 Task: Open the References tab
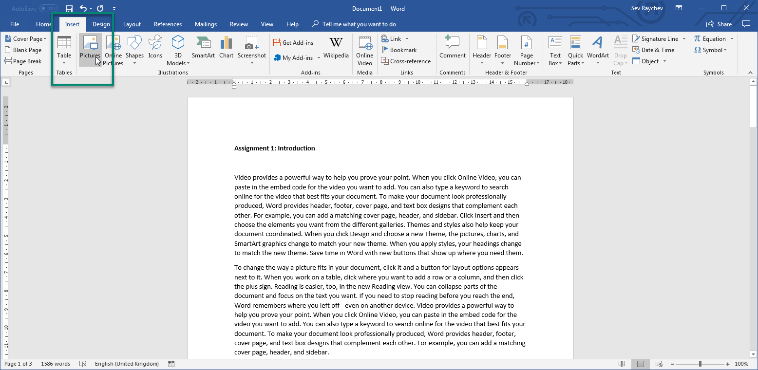168,24
